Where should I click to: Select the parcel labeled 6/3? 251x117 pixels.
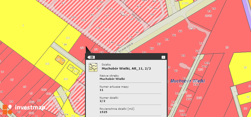(x=66, y=79)
